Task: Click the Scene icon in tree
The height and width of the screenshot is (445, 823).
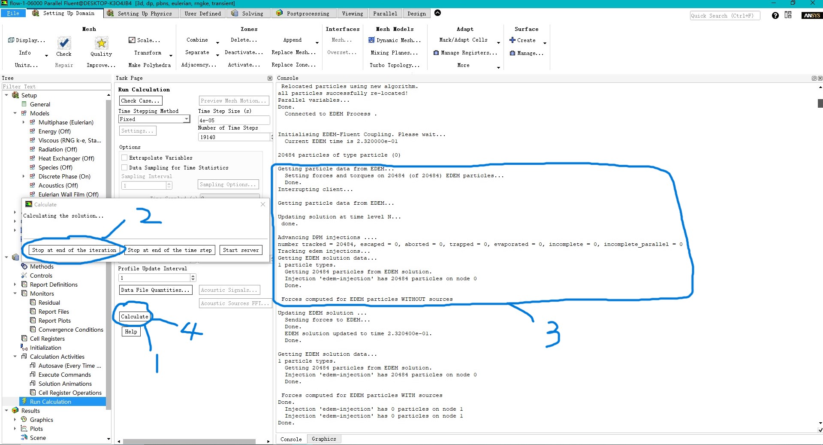Action: pos(24,438)
